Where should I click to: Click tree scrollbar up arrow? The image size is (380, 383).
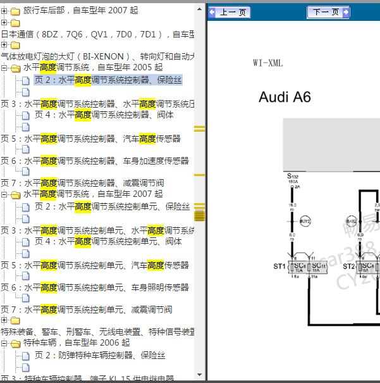tap(200, 9)
